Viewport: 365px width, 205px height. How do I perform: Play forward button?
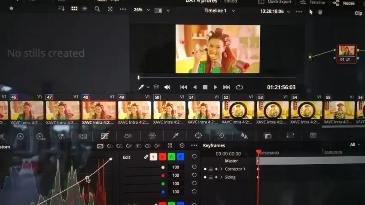[x=215, y=87]
